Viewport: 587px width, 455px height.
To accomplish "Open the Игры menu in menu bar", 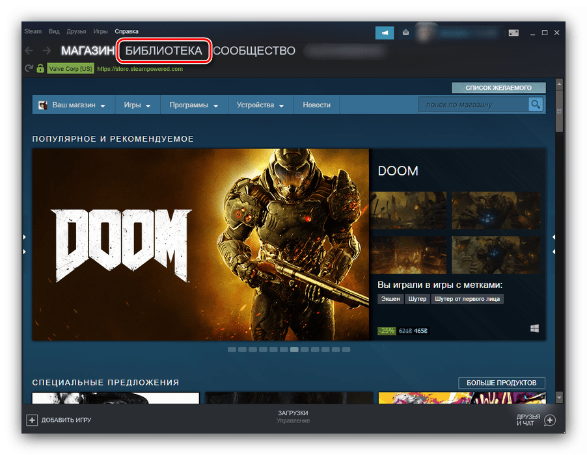I will click(x=100, y=31).
